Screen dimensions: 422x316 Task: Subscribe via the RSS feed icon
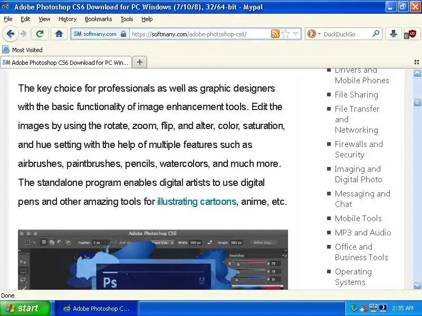pos(275,34)
